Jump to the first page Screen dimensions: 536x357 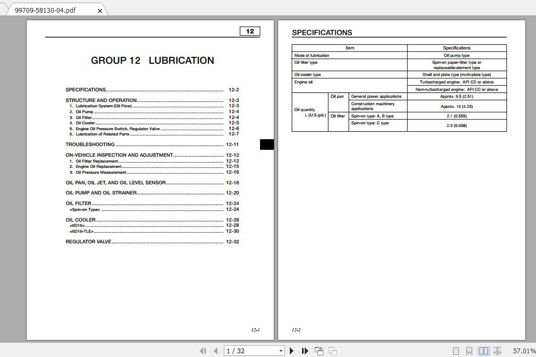(203, 351)
